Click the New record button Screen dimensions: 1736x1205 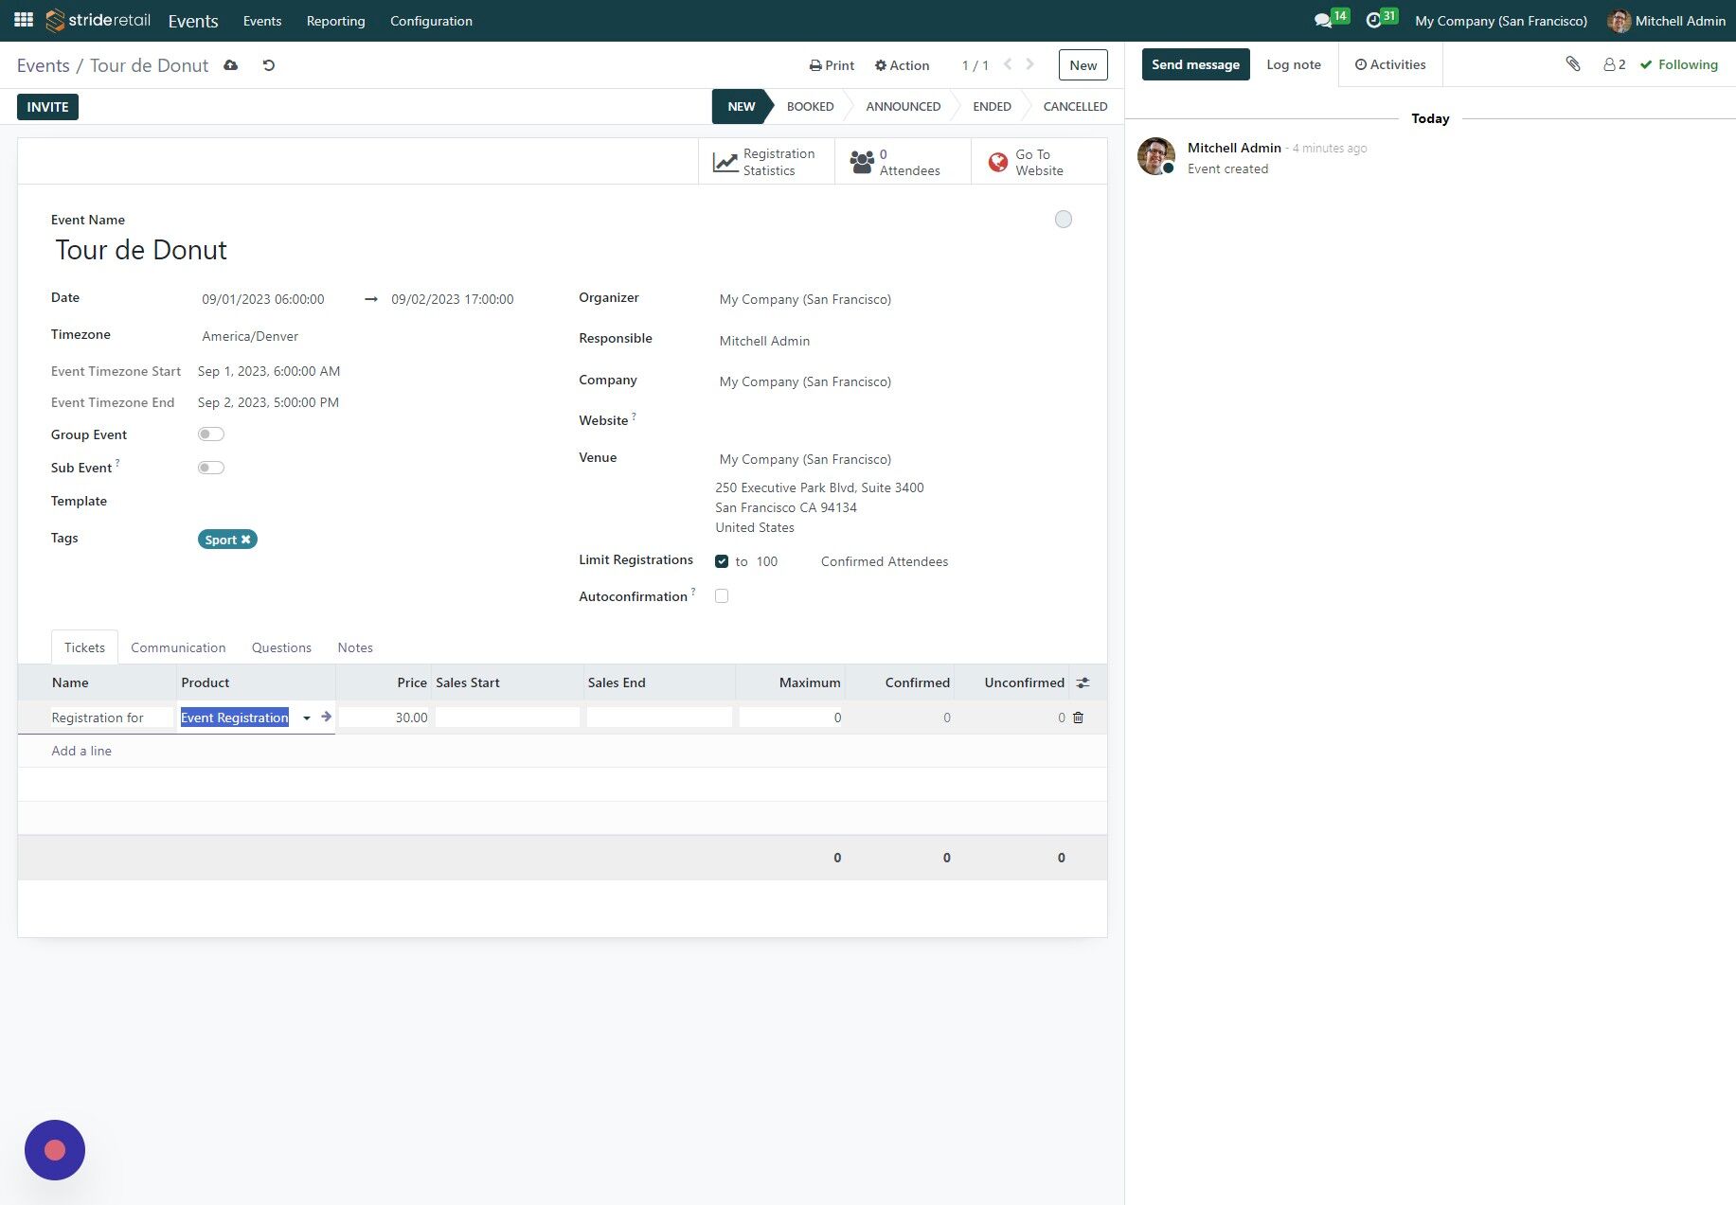[1083, 65]
